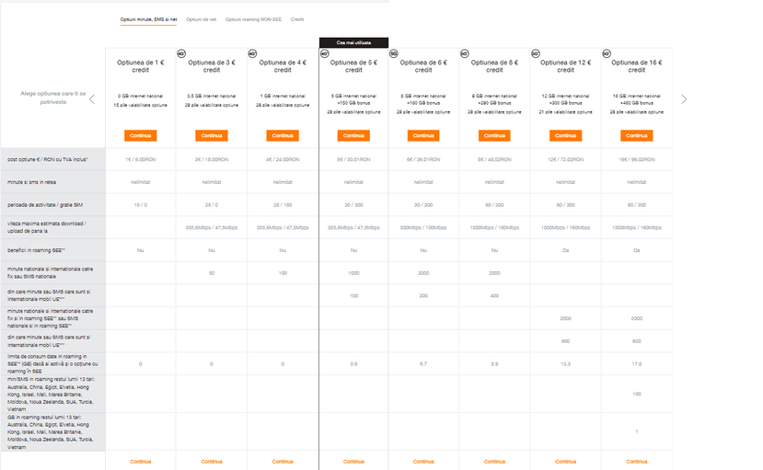Click the 'Optiunea de 8 € credit' card title
Viewport: 763px width, 470px height.
[x=495, y=65]
